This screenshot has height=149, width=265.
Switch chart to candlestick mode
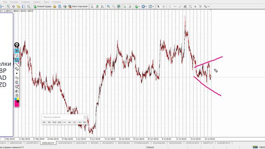[97, 7]
